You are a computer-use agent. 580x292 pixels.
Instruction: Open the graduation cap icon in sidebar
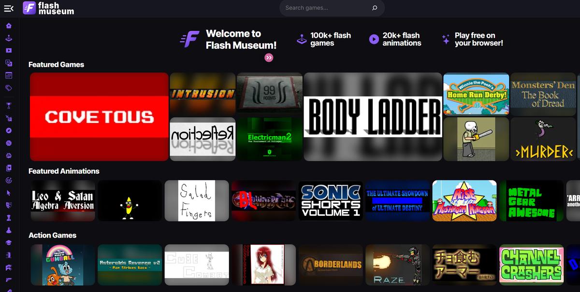coord(9,243)
